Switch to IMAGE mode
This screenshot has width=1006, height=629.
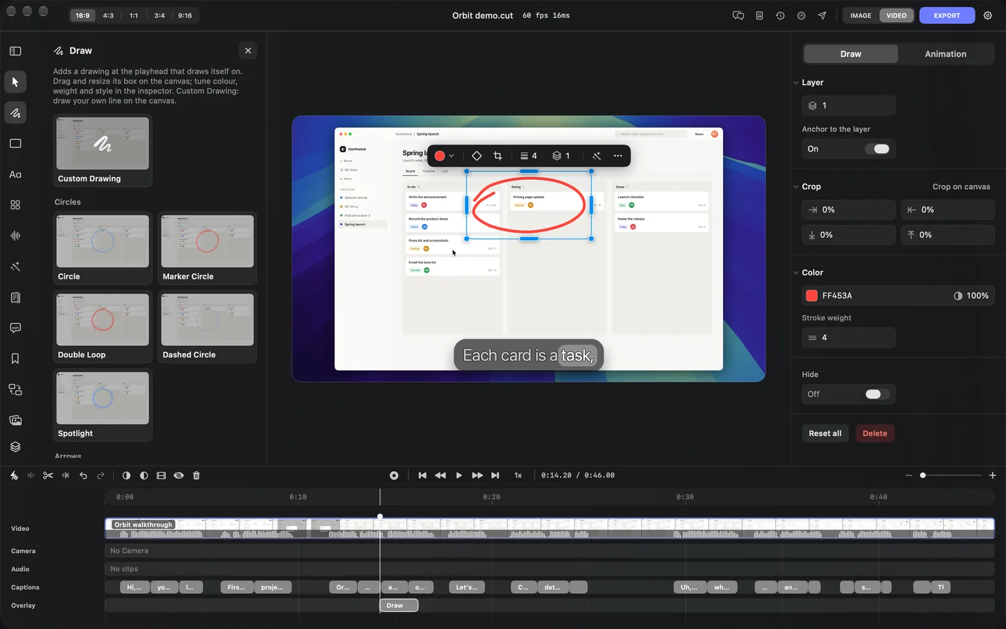pyautogui.click(x=861, y=16)
